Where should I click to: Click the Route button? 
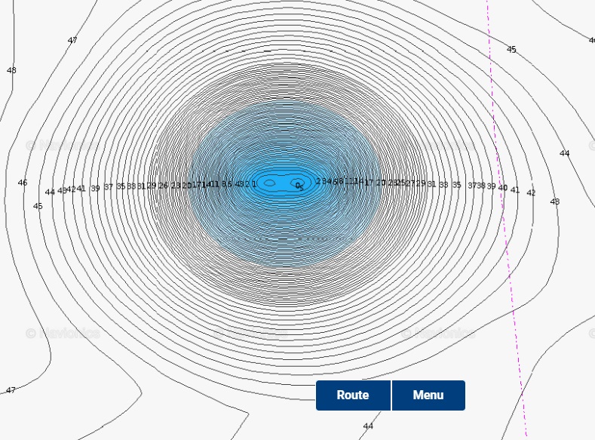click(353, 395)
